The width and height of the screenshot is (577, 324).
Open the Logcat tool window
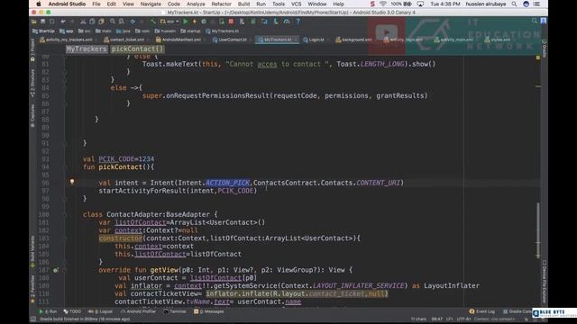tap(100, 311)
